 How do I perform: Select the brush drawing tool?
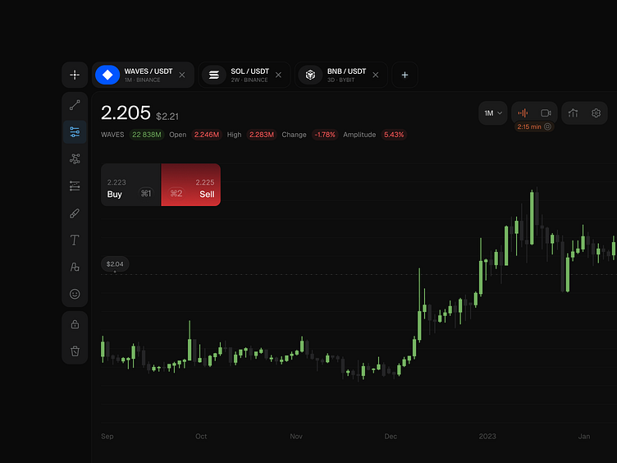coord(75,213)
